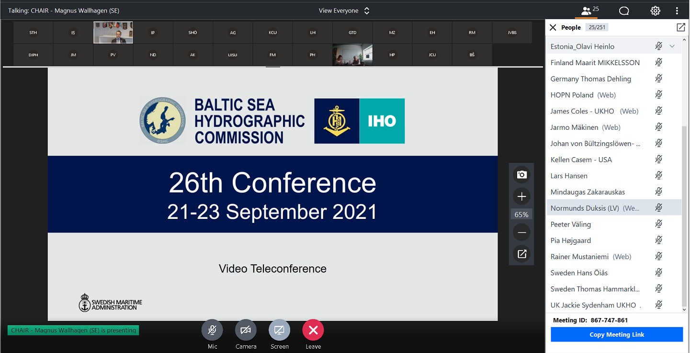Screen dimensions: 690x353
Task: Click the mic icon for Estonia_Olavi Heinlo
Action: click(659, 46)
